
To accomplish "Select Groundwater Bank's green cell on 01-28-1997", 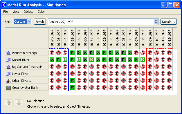I will pos(73,87).
